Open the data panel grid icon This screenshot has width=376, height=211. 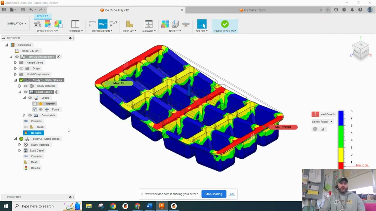4,10
